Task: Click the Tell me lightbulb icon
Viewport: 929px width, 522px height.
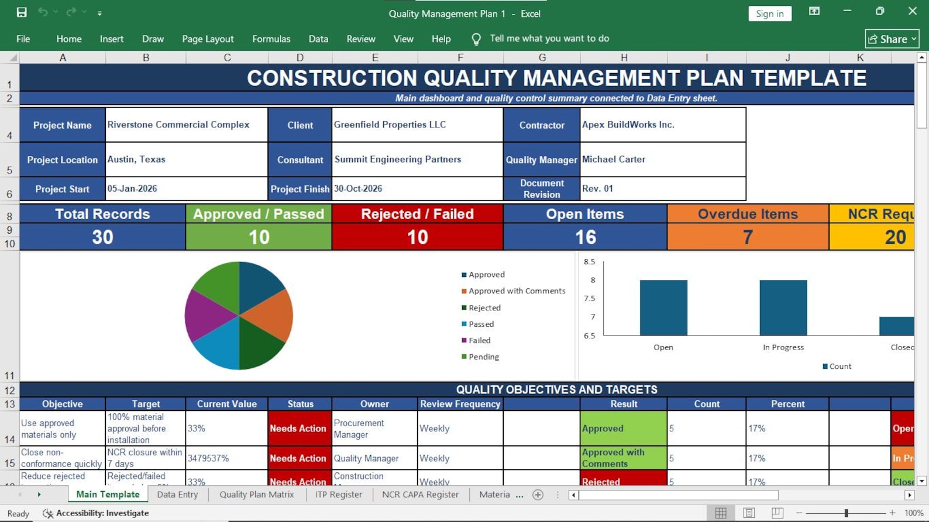Action: coord(476,39)
